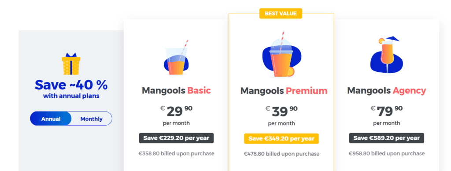Image resolution: width=451 pixels, height=171 pixels.
Task: Switch billing to Monthly
Action: click(92, 119)
